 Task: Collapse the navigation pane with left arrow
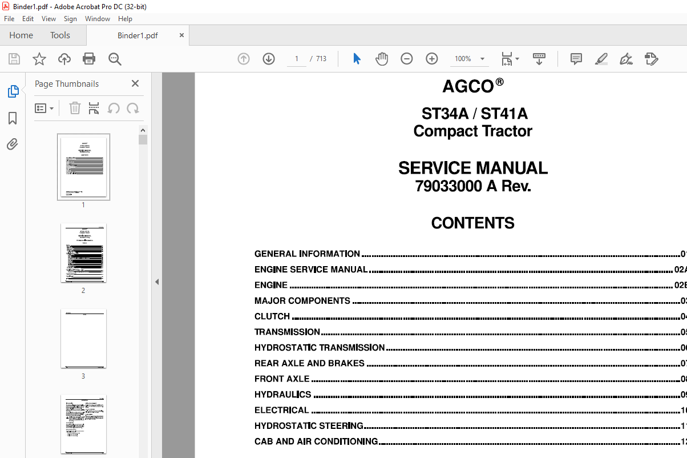tap(157, 282)
